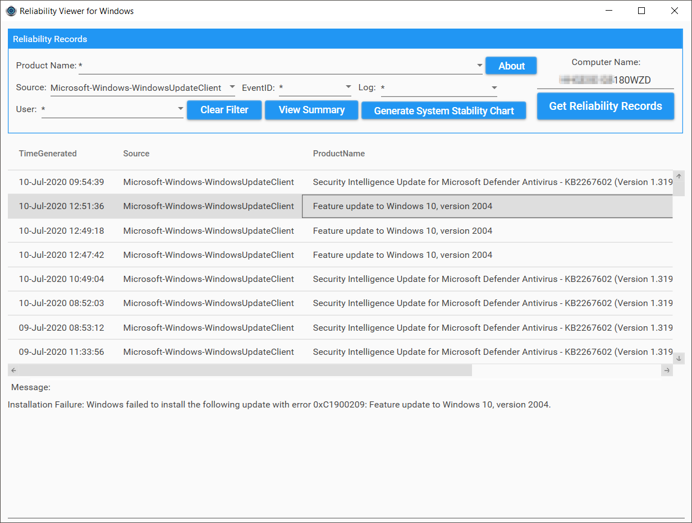Screen dimensions: 692x523
Task: Select the row dated 10-Jul-2020 09:54:39
Action: 340,182
